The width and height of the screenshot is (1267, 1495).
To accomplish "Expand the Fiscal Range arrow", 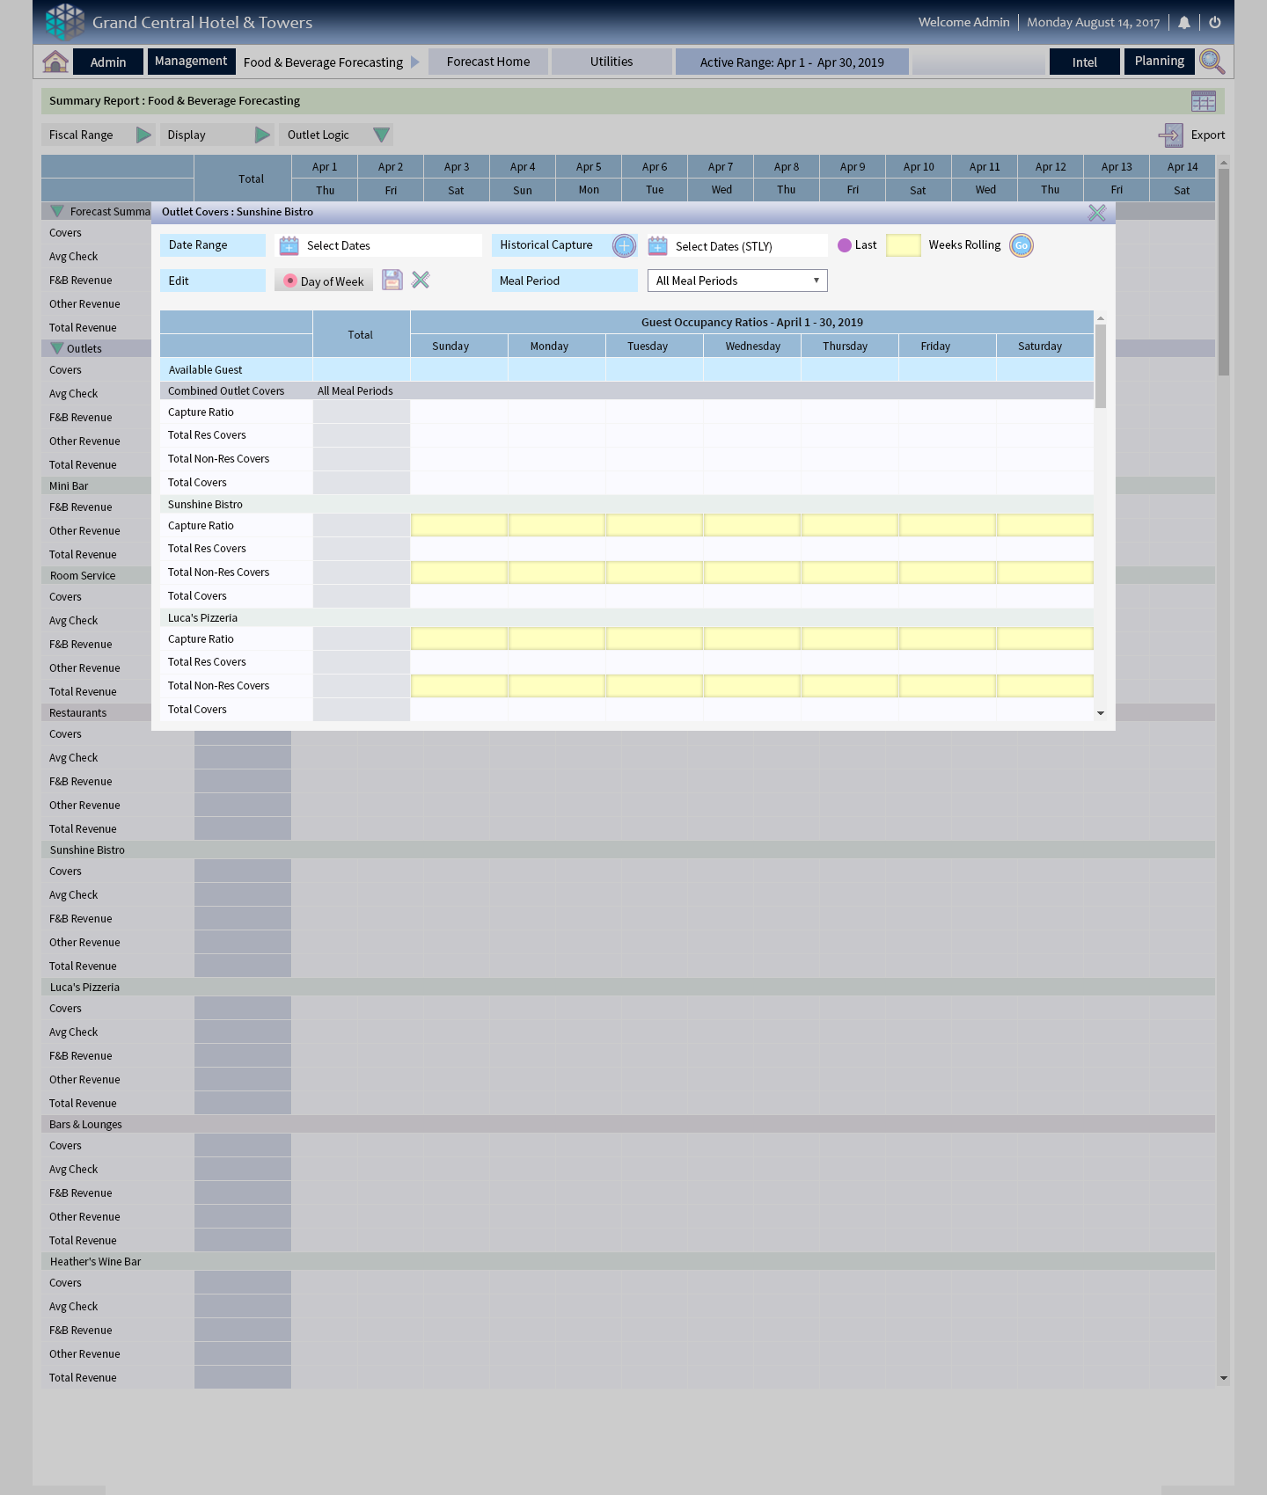I will pyautogui.click(x=143, y=135).
